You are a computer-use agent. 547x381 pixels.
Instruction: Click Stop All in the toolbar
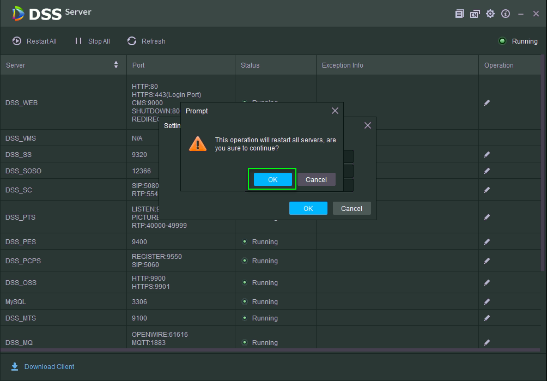(92, 41)
